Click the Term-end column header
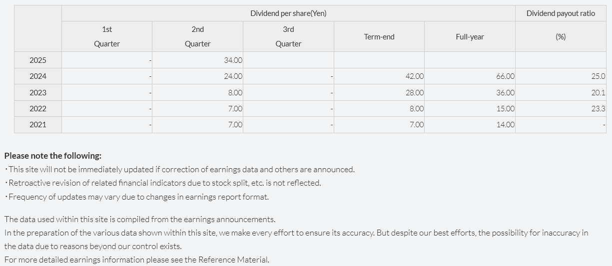The image size is (612, 266). pyautogui.click(x=379, y=36)
